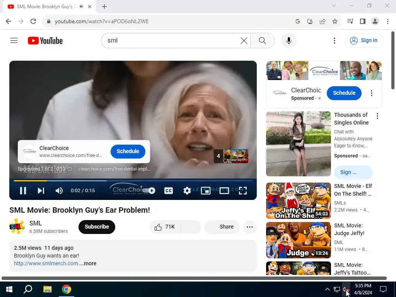Open Chrome three-dot menu

(387, 21)
